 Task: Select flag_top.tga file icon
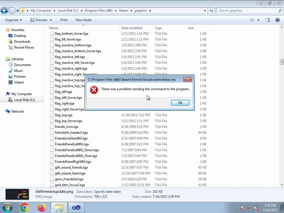click(x=52, y=115)
